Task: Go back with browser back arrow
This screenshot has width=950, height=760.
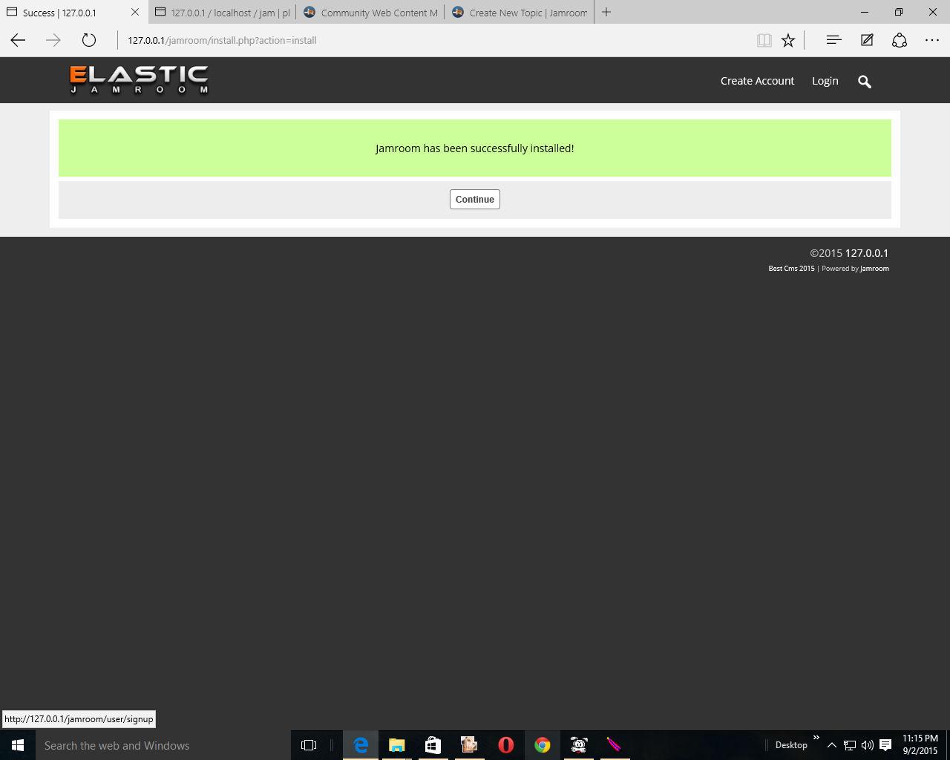Action: (x=18, y=40)
